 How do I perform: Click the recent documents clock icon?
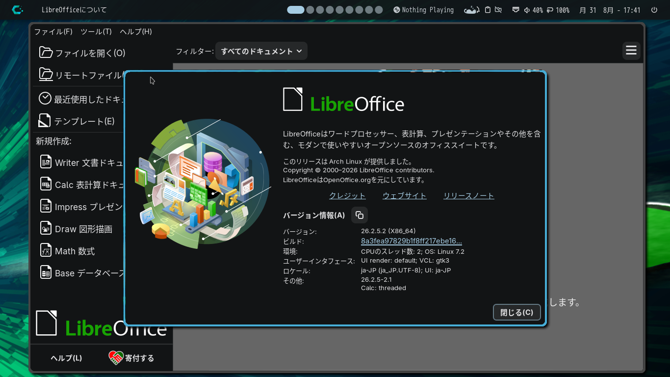[x=45, y=98]
